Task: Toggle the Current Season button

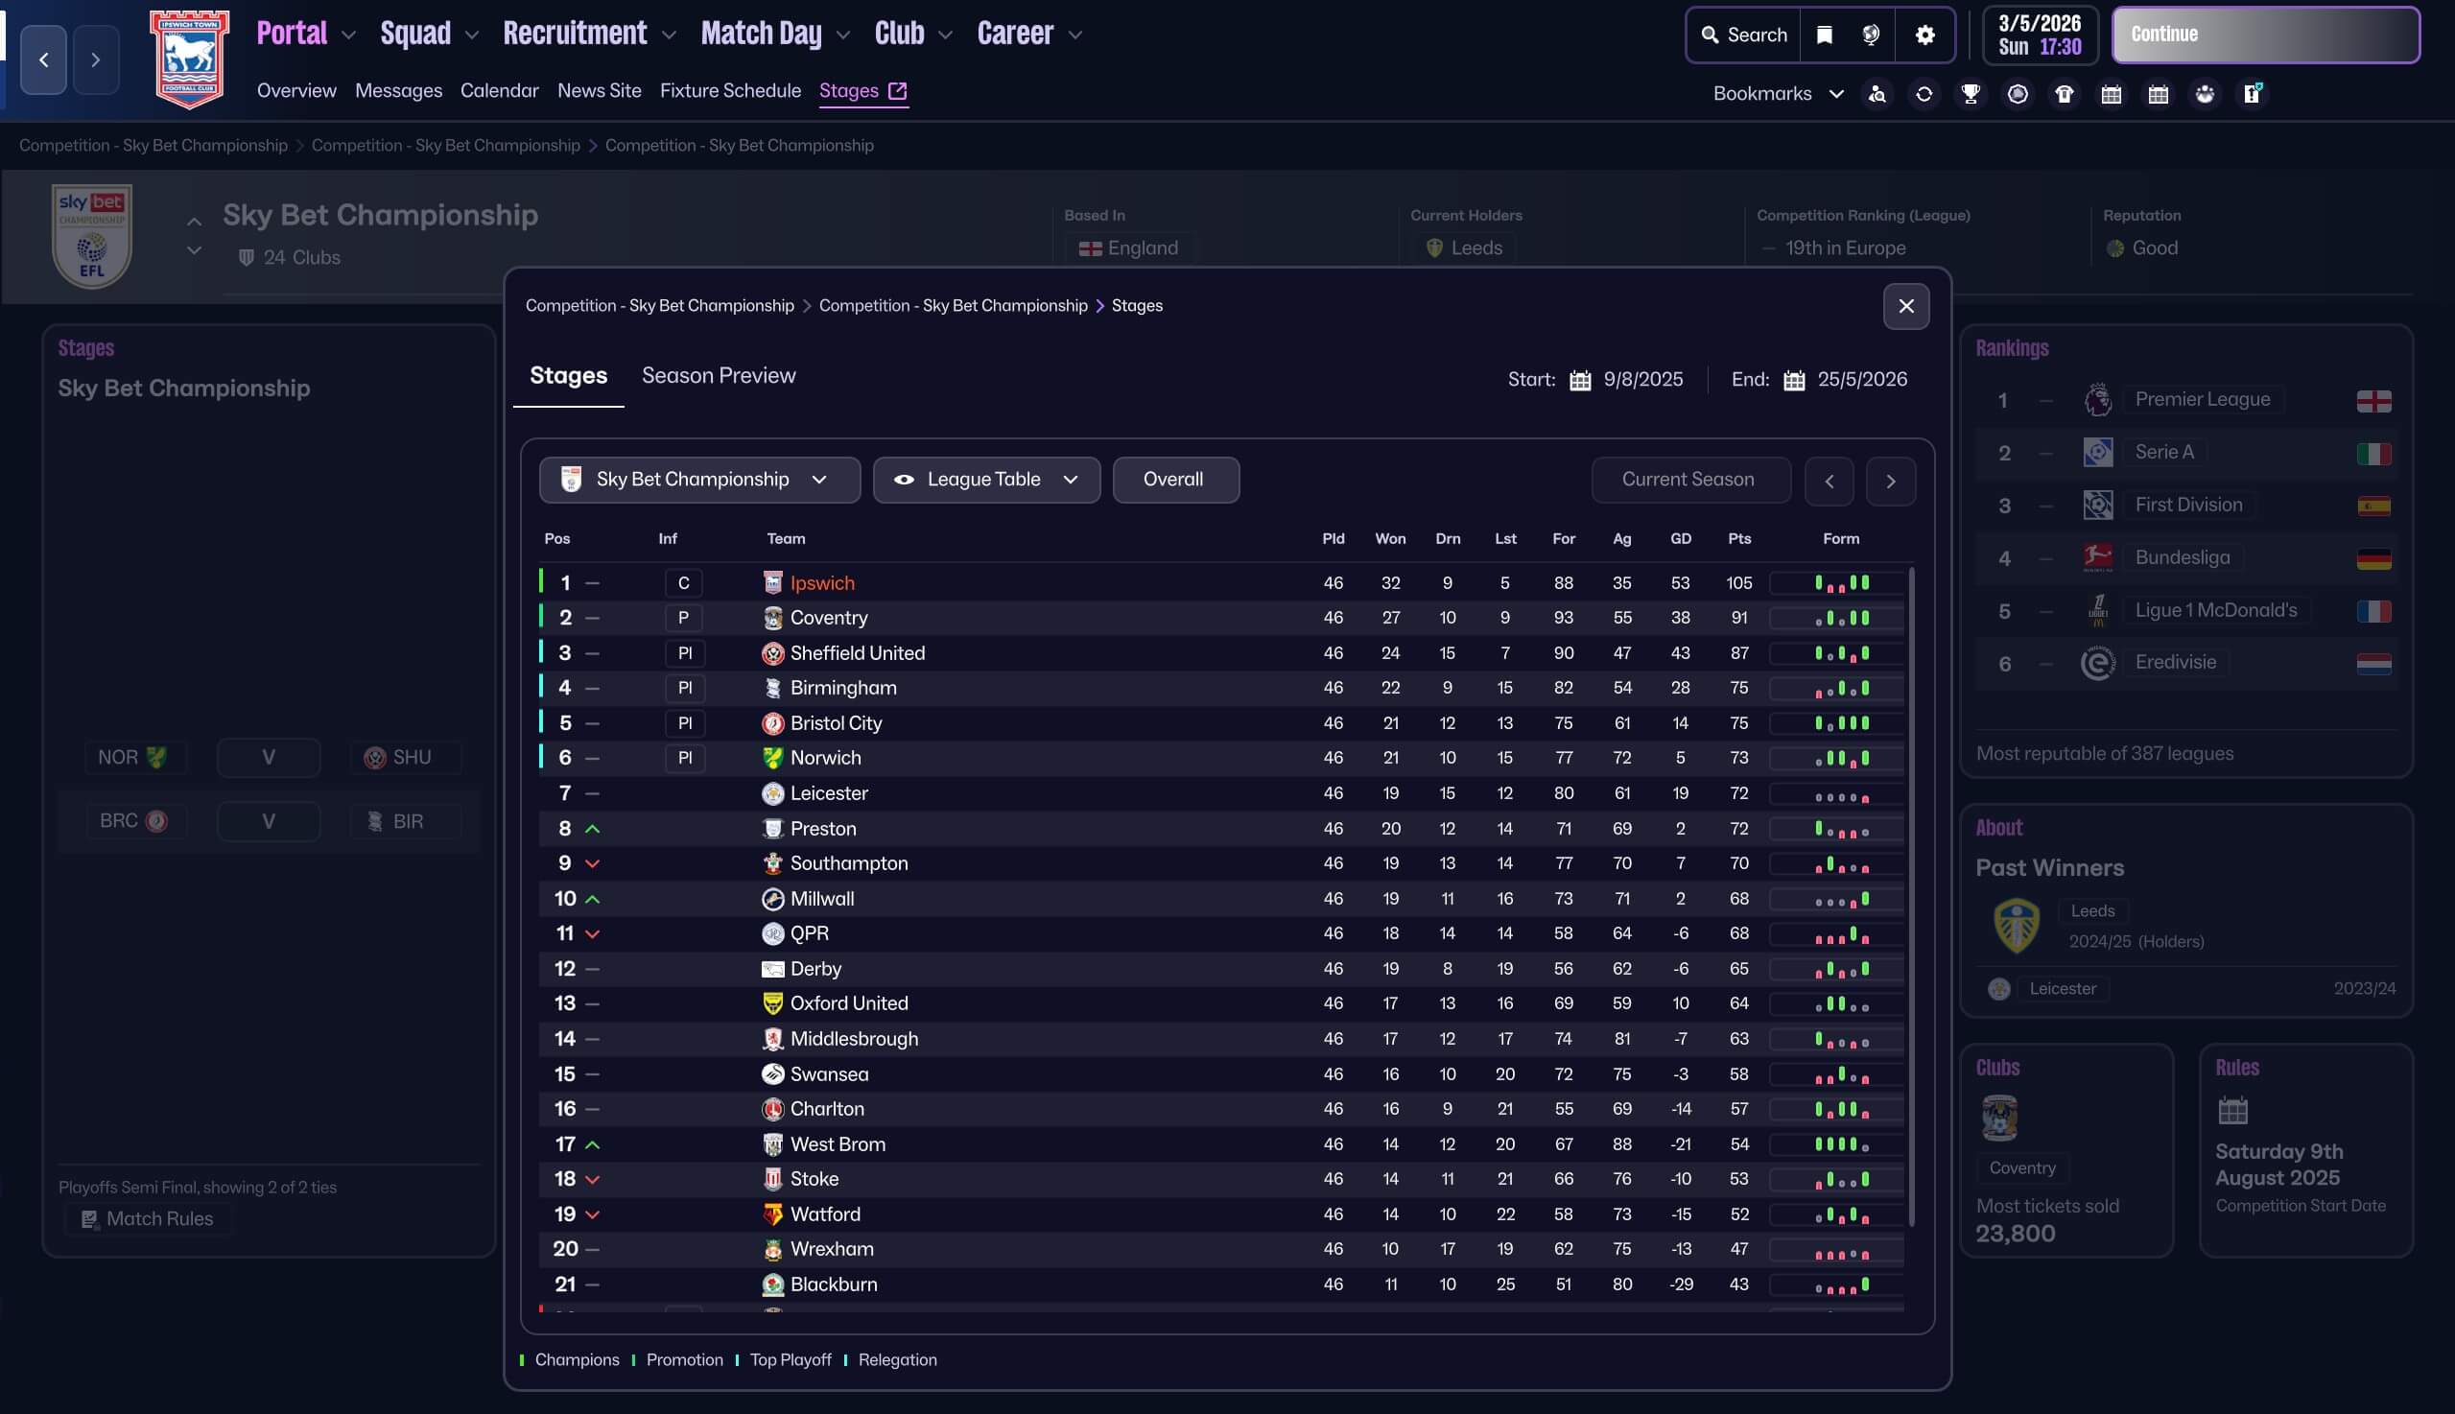Action: (x=1688, y=480)
